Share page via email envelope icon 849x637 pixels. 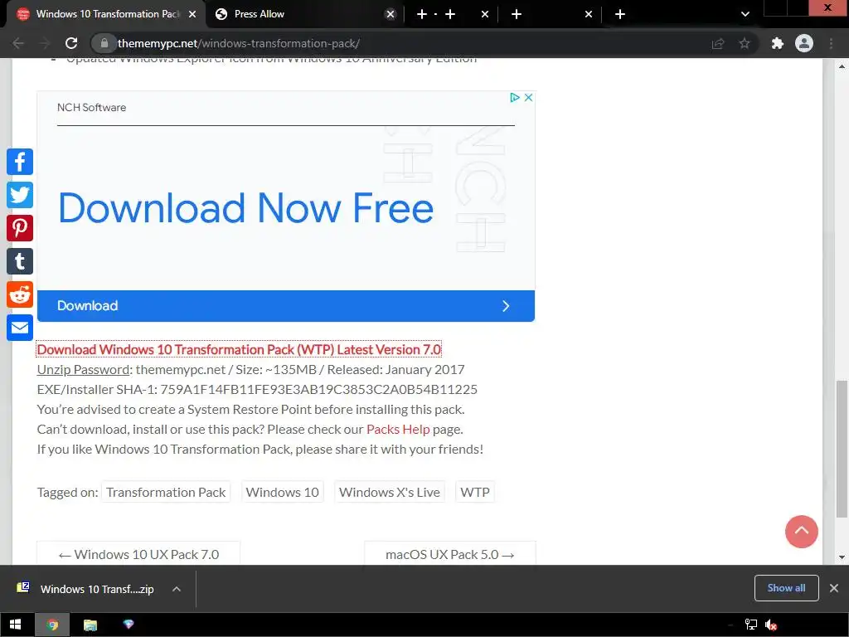coord(20,328)
